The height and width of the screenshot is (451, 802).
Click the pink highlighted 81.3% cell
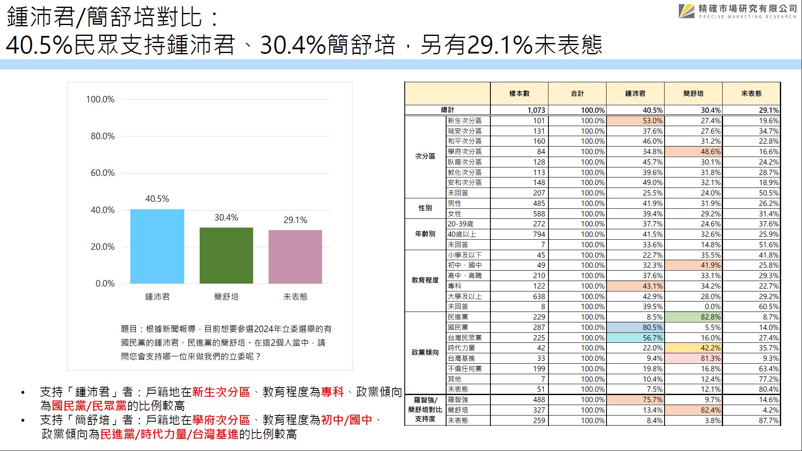[x=693, y=358]
